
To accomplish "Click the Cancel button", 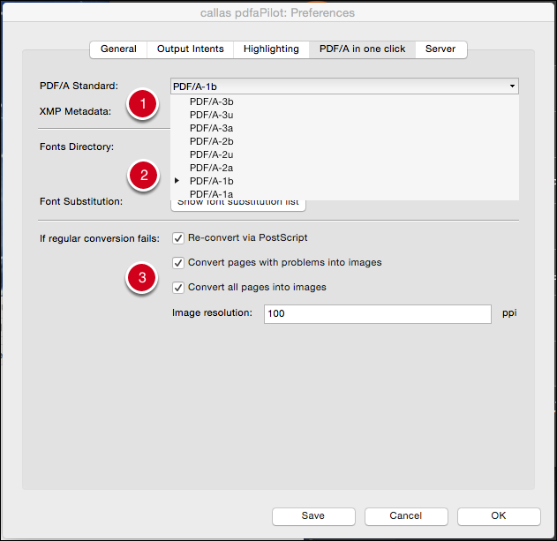I will click(x=406, y=515).
